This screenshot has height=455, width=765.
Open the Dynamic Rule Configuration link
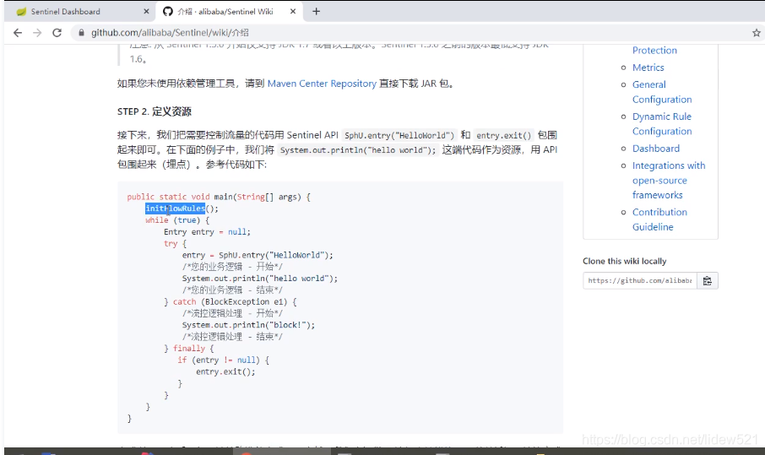point(662,123)
